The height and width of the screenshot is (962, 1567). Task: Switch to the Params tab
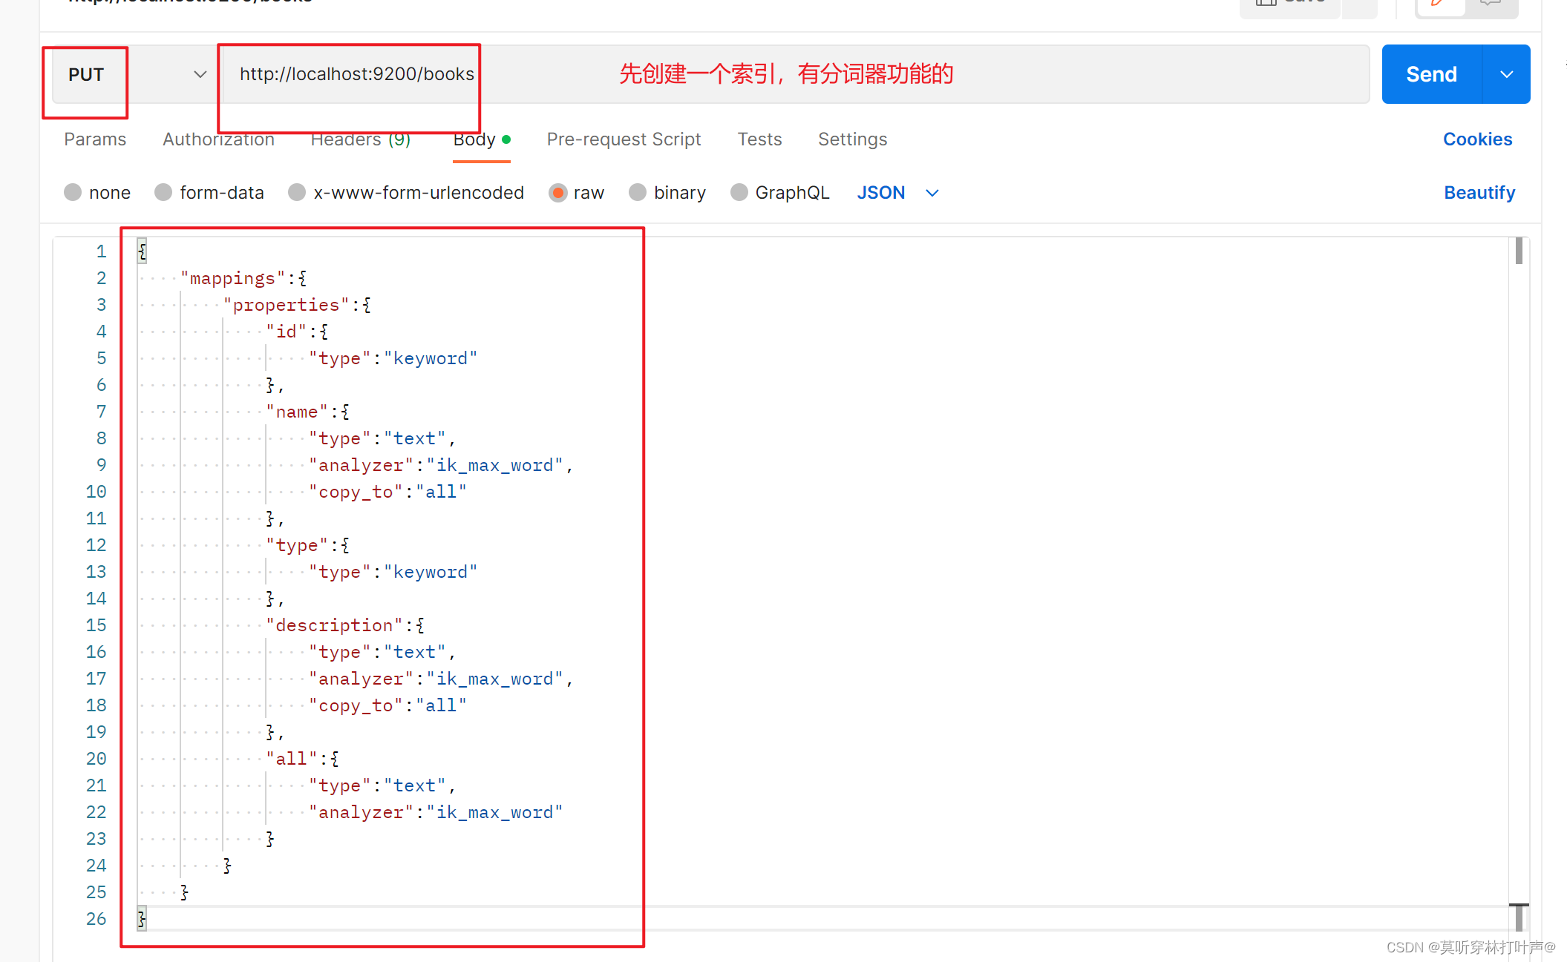click(x=95, y=139)
